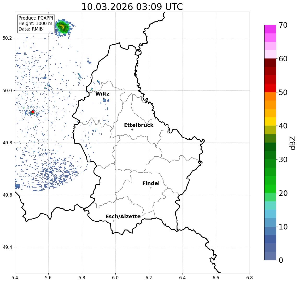Click the red radar location dot
The height and width of the screenshot is (283, 299).
coord(33,112)
